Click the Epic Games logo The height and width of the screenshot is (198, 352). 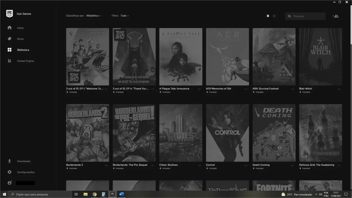tap(10, 14)
